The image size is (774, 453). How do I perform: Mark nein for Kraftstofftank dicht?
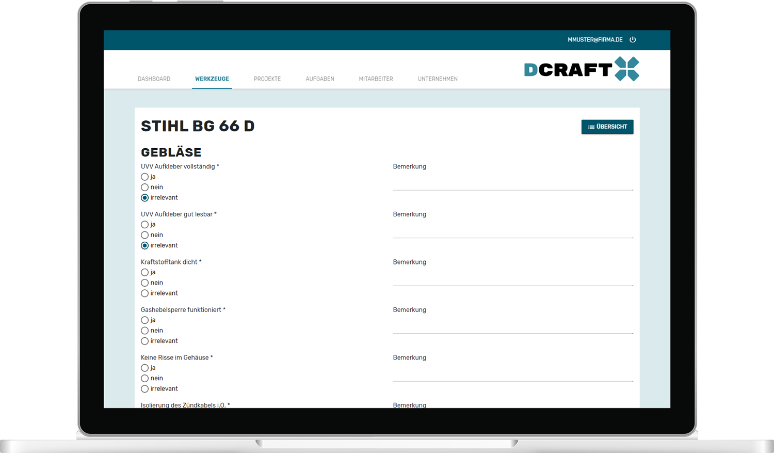[x=145, y=283]
